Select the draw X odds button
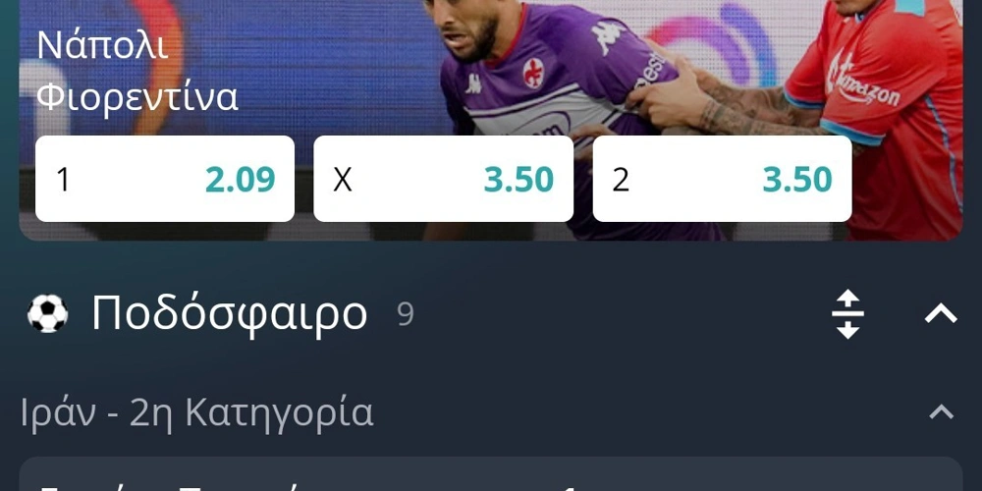Image resolution: width=982 pixels, height=491 pixels. [444, 179]
